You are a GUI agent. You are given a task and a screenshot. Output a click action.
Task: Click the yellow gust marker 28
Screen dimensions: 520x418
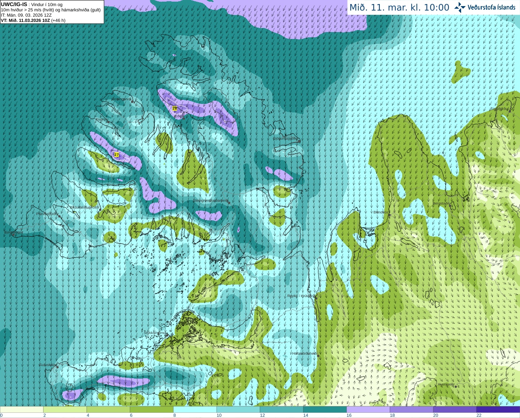tap(175, 108)
